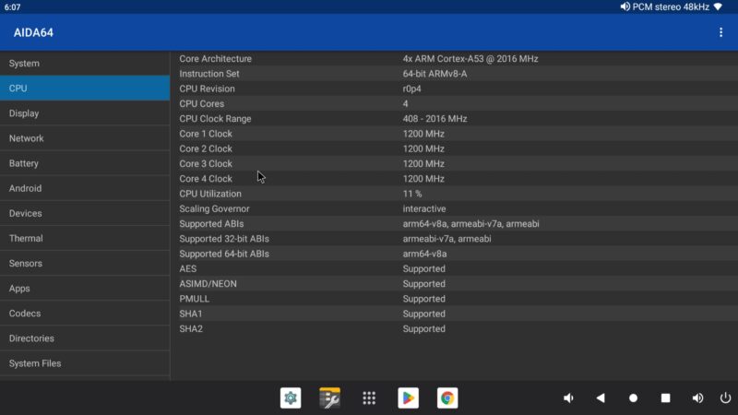This screenshot has height=415, width=738.
Task: Click the 11 % utilization value
Action: [x=412, y=194]
